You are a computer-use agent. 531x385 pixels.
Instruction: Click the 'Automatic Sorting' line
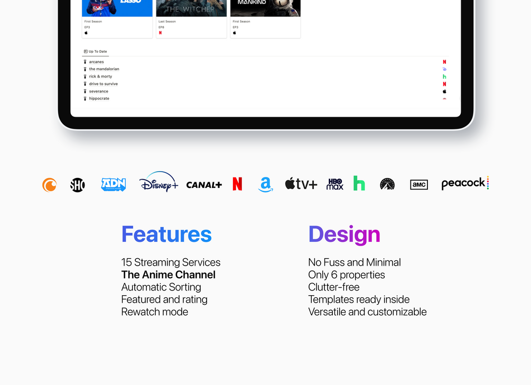[x=161, y=287]
